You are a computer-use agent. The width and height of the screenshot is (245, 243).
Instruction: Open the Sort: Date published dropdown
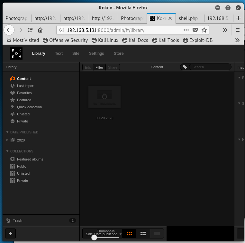pyautogui.click(x=103, y=234)
